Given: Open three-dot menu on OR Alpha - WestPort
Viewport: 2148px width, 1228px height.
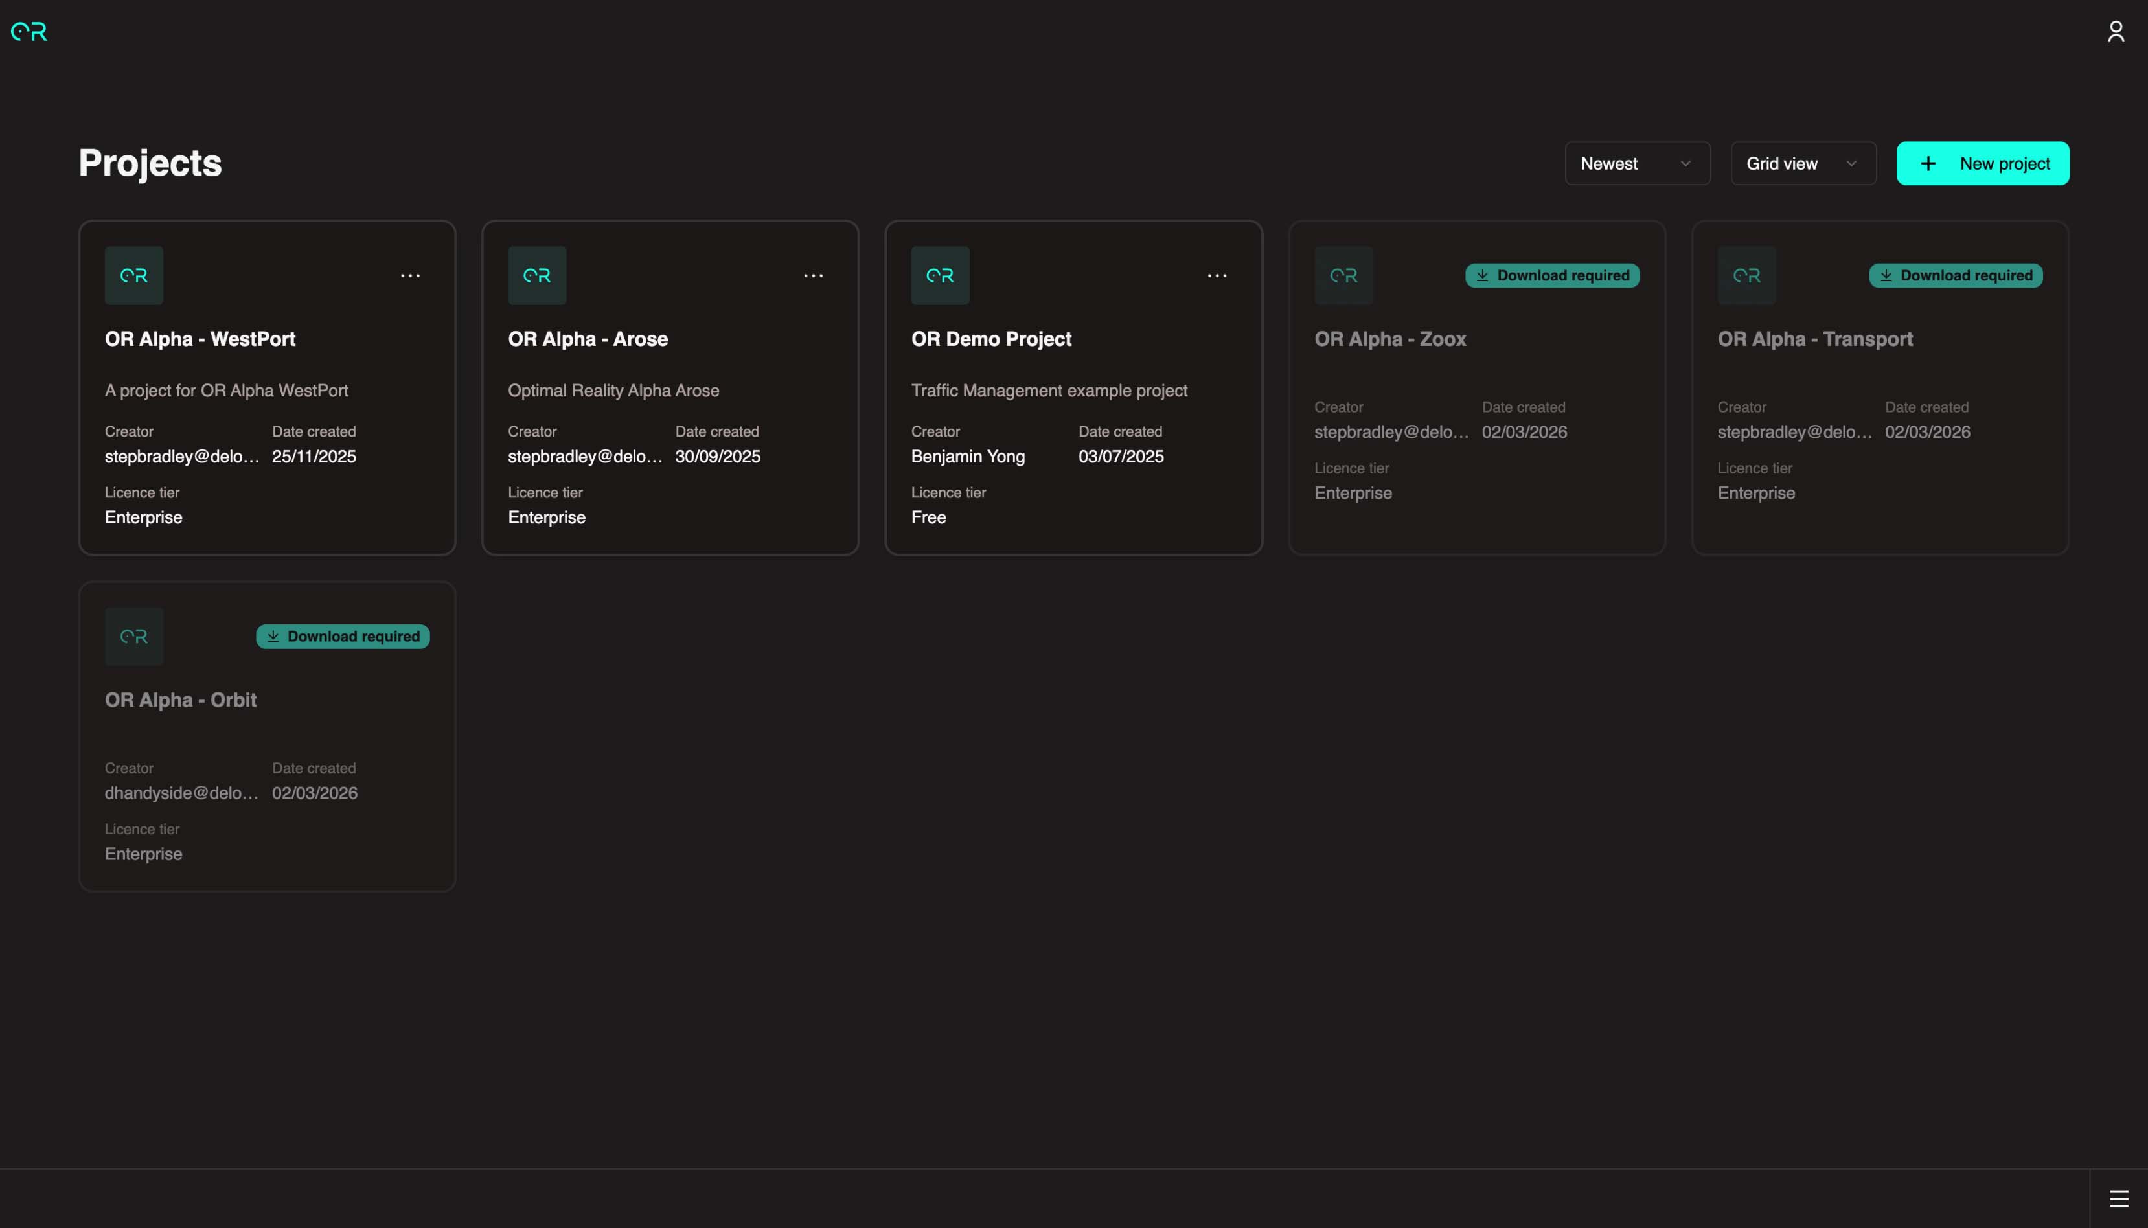Looking at the screenshot, I should (410, 276).
